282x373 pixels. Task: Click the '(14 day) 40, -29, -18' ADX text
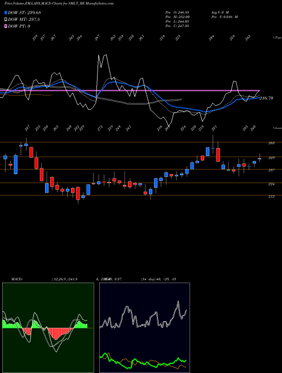pos(158,279)
